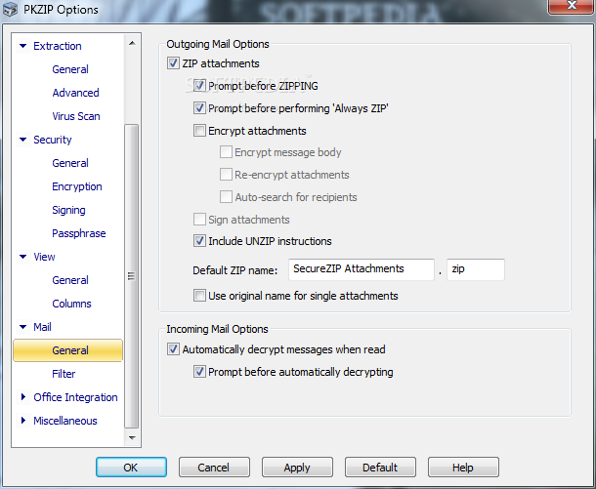The height and width of the screenshot is (489, 596).
Task: Click the tree scrollbar up arrow
Action: coord(132,43)
